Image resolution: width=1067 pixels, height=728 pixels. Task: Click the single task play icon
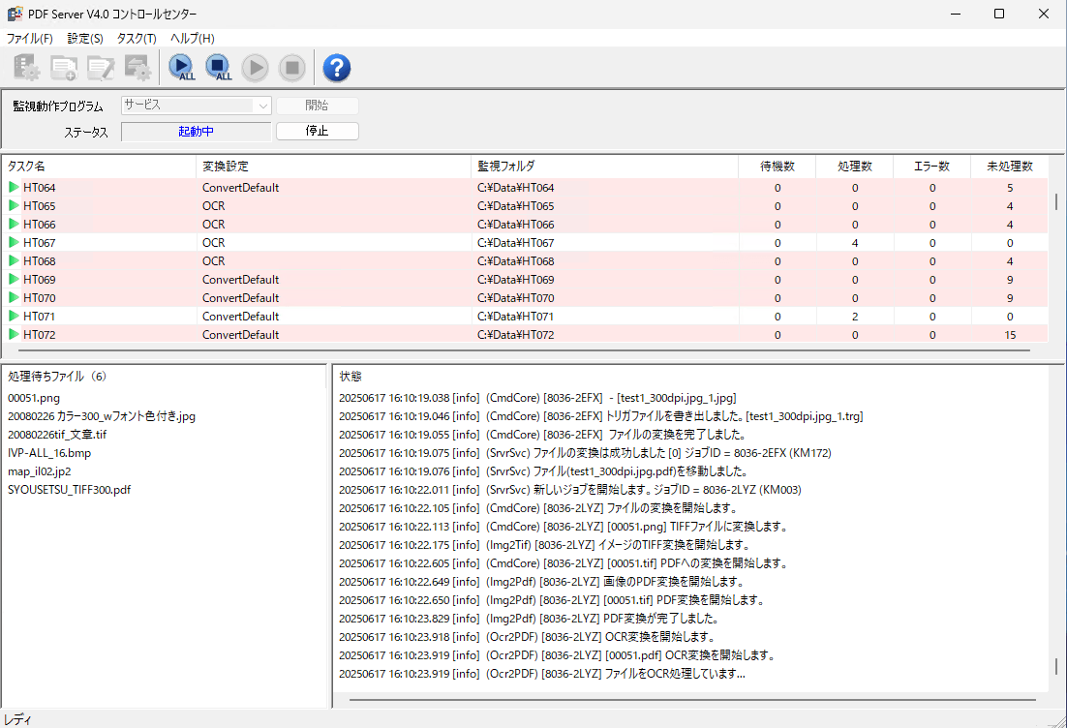256,67
